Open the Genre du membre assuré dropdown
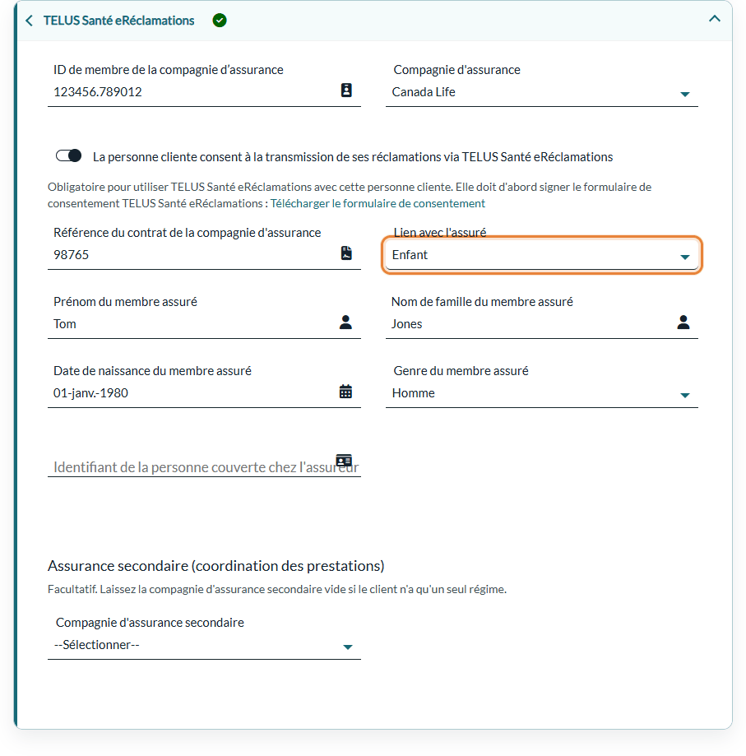 (542, 393)
